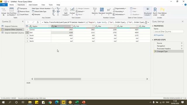Image resolution: width=187 pixels, height=105 pixels.
Task: Switch to the Help tab
Action: [x=58, y=5]
